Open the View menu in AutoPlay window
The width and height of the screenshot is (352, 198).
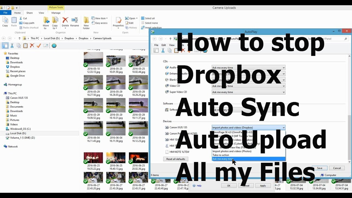(172, 45)
